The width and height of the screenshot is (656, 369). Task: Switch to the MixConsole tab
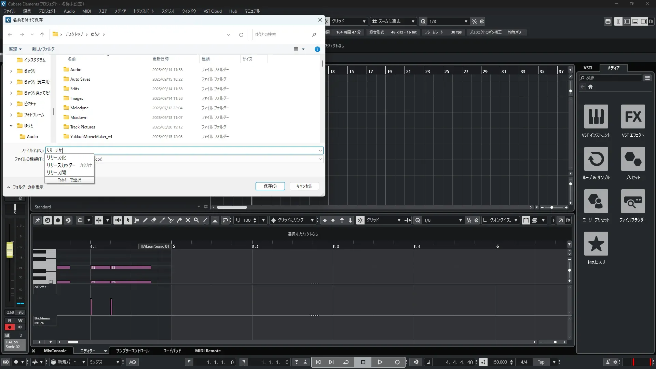tap(55, 351)
